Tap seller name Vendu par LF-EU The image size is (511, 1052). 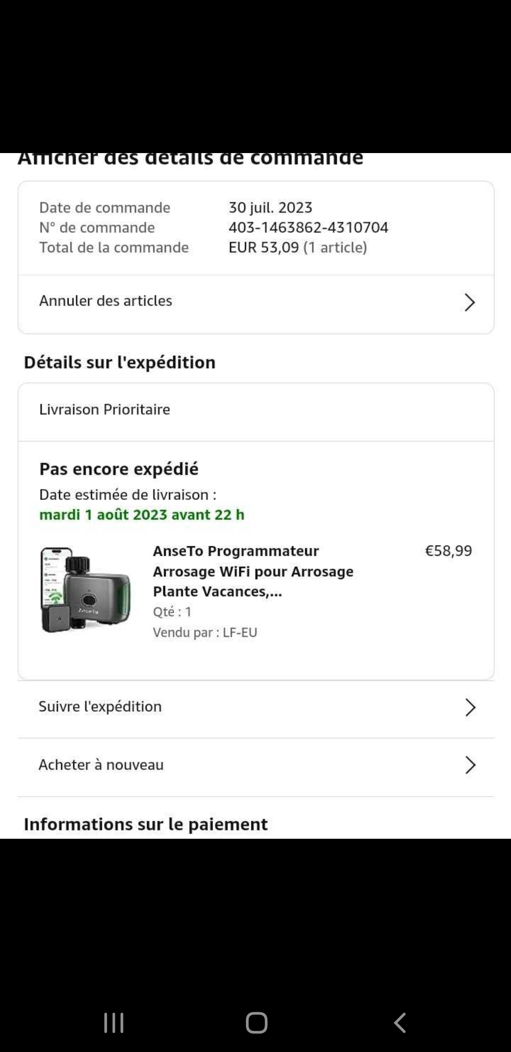tap(205, 633)
